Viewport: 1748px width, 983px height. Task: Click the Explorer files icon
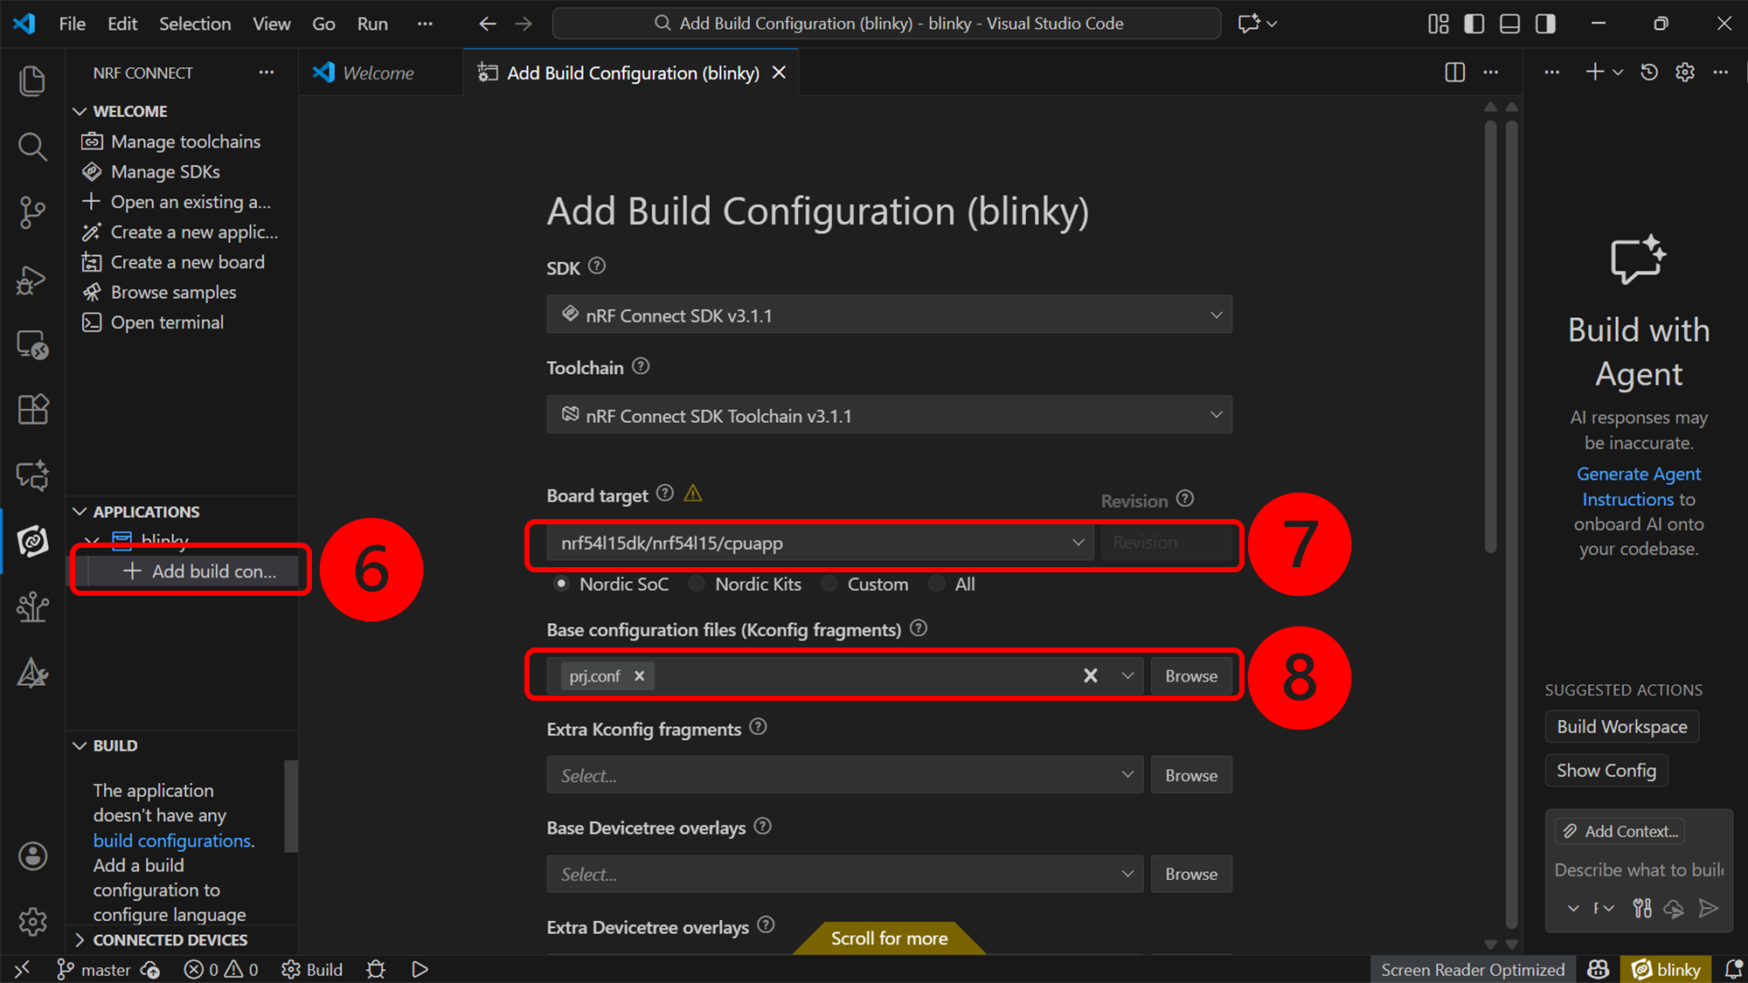click(32, 81)
